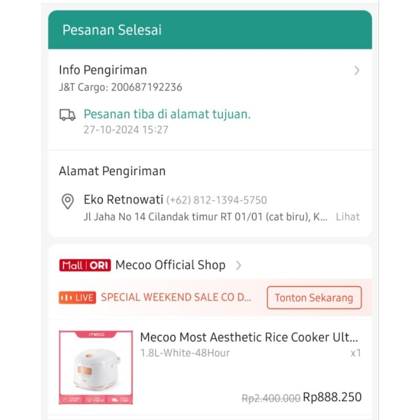Viewport: 420px width, 420px height.
Task: Expand Info Pengiriman with the chevron
Action: coord(357,70)
